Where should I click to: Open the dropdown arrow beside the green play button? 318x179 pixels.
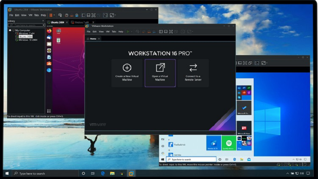coord(132,31)
